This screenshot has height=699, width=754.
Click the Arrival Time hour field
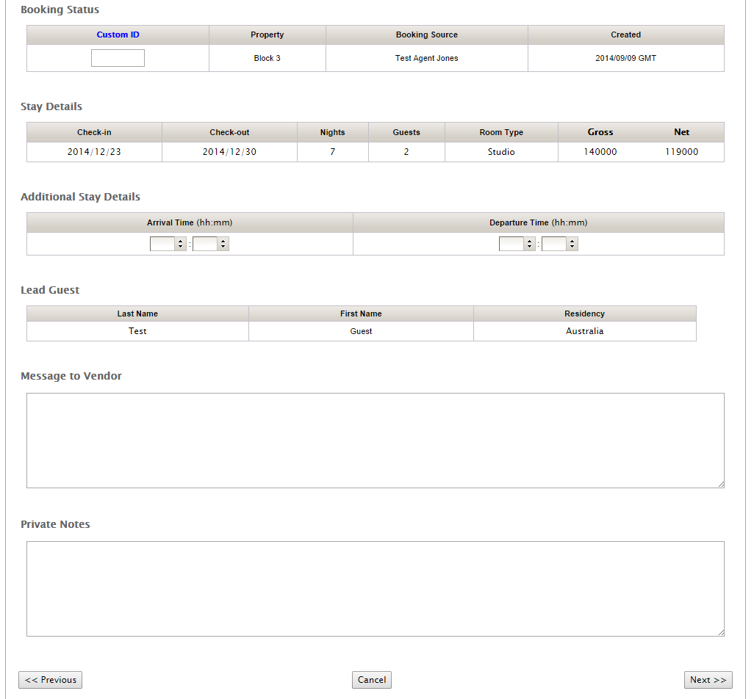point(162,244)
